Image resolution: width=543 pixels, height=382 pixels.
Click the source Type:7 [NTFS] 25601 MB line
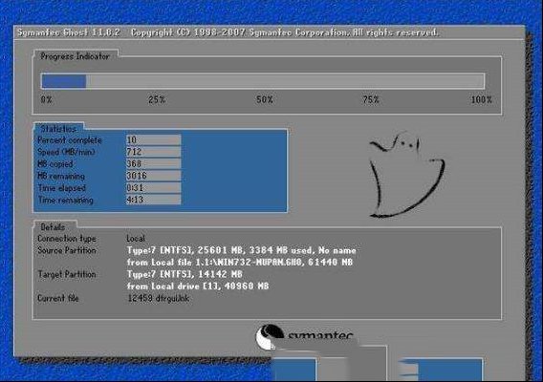point(241,250)
